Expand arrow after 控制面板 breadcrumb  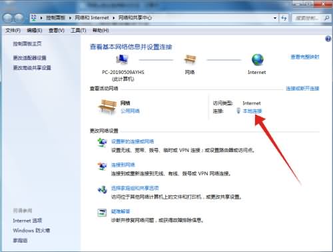point(70,18)
